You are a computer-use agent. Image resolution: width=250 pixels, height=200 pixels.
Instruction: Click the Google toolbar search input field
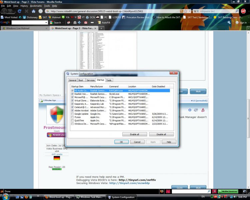28,22
